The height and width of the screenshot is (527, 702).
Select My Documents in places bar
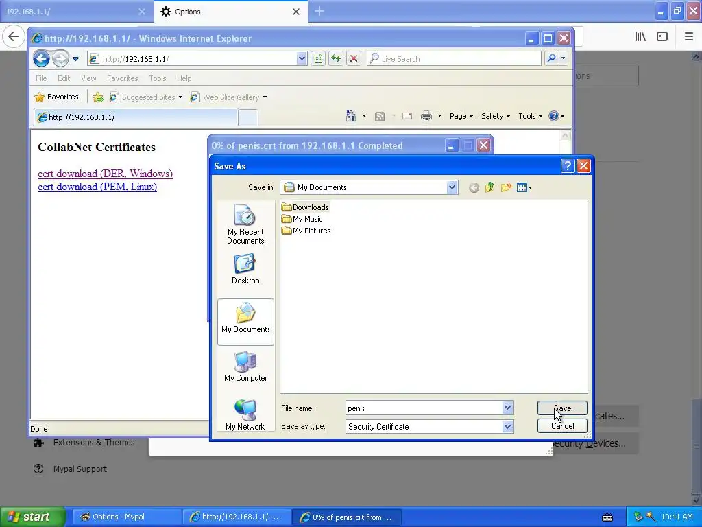pyautogui.click(x=245, y=322)
